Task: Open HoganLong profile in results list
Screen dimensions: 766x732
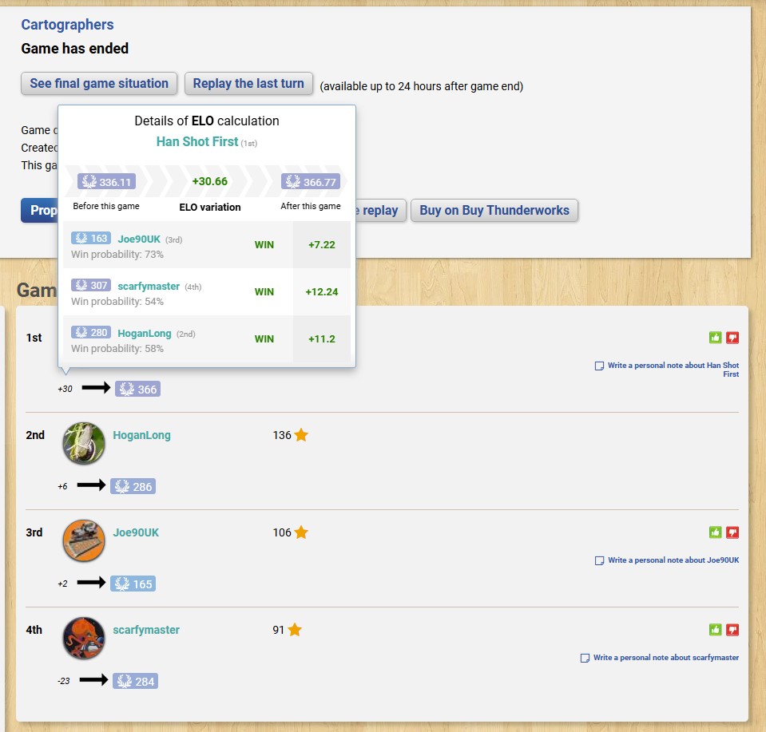Action: click(141, 435)
